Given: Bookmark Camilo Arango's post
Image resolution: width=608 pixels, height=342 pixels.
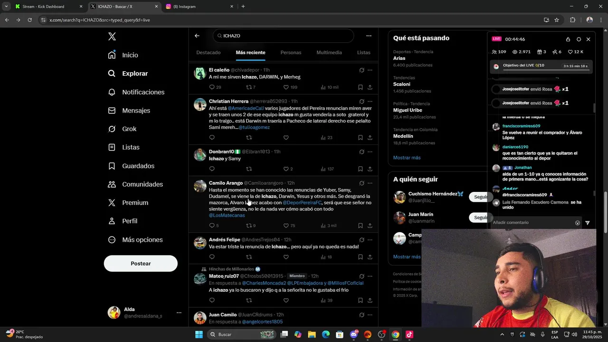Looking at the screenshot, I should pos(361,226).
